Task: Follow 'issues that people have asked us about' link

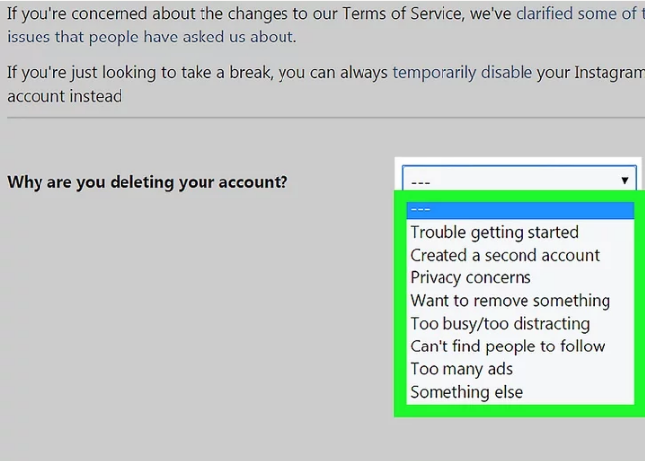Action: point(150,38)
